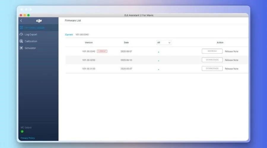Image resolution: width=267 pixels, height=148 pixels.
Task: Click the date 2020-05-07
Action: [126, 69]
